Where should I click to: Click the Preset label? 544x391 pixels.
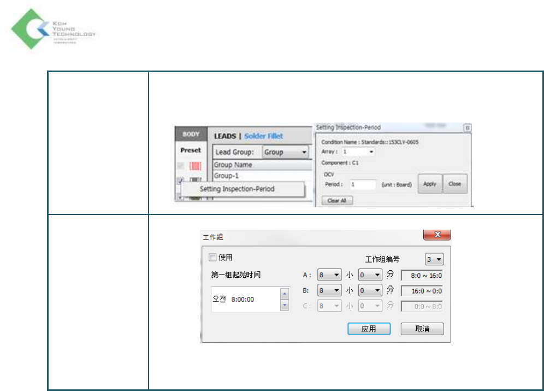191,150
